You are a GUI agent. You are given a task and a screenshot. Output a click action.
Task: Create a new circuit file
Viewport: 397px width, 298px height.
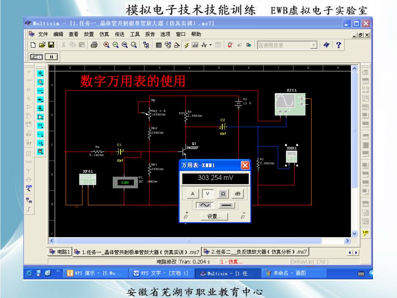[33, 45]
